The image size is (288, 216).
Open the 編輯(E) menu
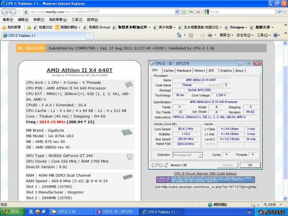(23, 20)
